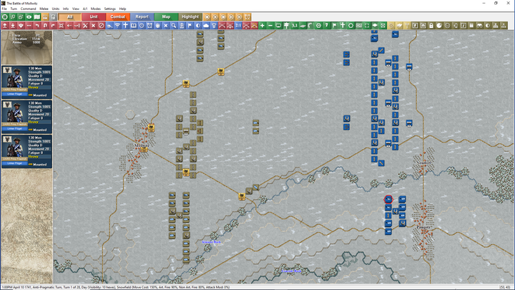
Task: Click the rewind playback button in orange toolbar
Action: tap(207, 16)
